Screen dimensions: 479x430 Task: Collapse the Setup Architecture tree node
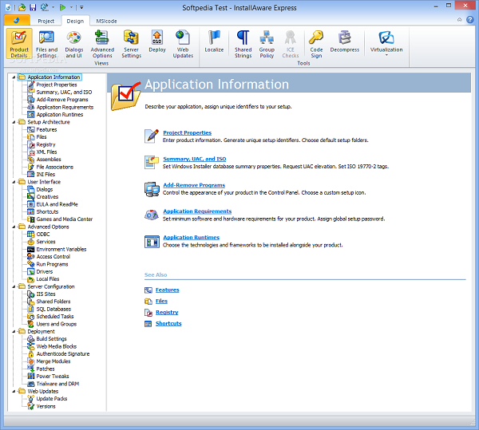[14, 122]
